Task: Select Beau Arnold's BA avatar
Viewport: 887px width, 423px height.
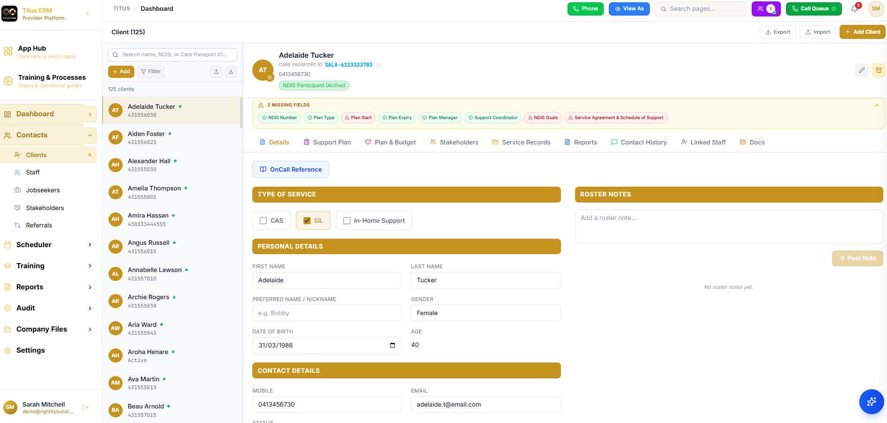Action: [x=116, y=410]
